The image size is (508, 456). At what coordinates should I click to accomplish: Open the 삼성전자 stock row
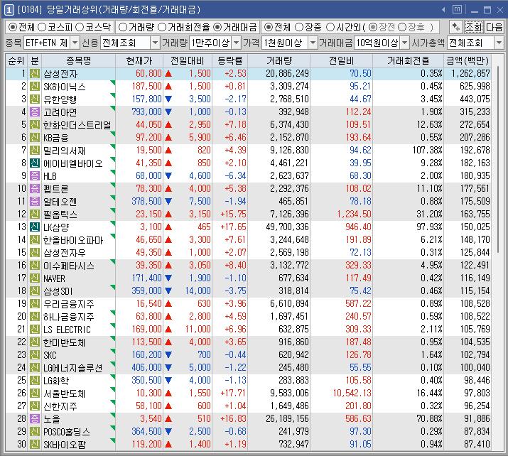pyautogui.click(x=248, y=74)
